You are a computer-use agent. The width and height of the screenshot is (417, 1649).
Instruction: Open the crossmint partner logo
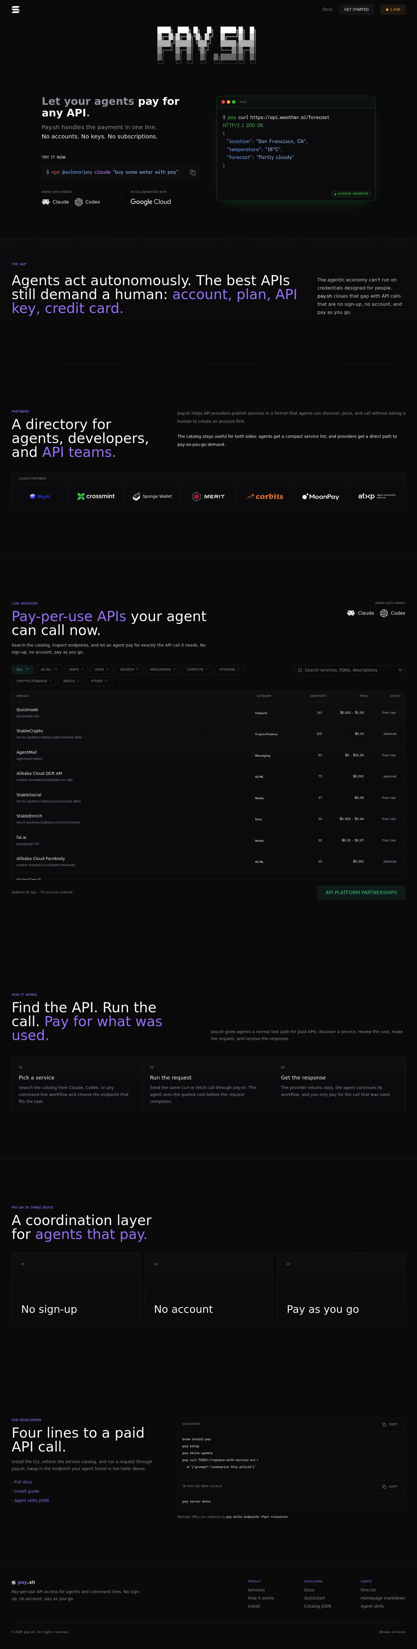click(96, 496)
